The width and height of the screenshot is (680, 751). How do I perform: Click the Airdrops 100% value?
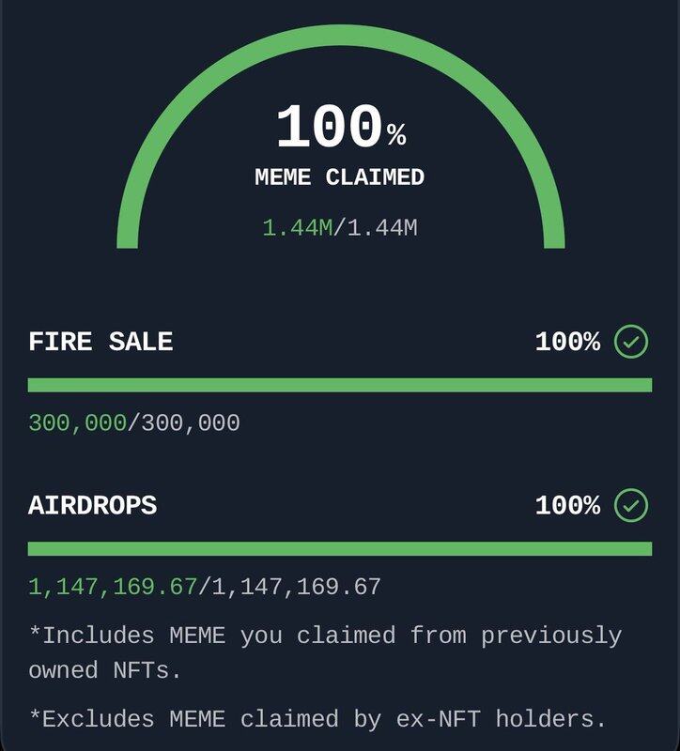(567, 505)
